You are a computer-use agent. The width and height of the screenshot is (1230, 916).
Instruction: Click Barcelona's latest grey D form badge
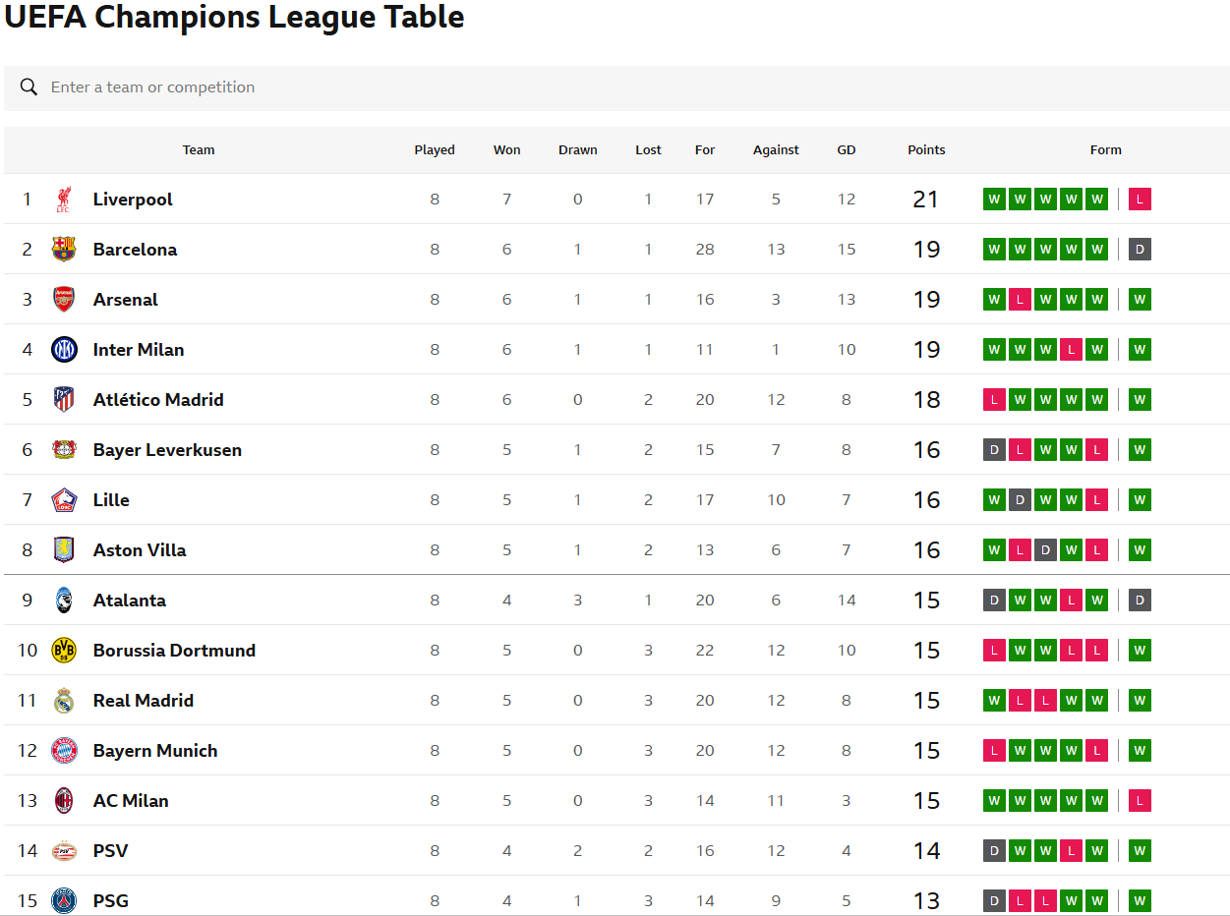pyautogui.click(x=1140, y=250)
